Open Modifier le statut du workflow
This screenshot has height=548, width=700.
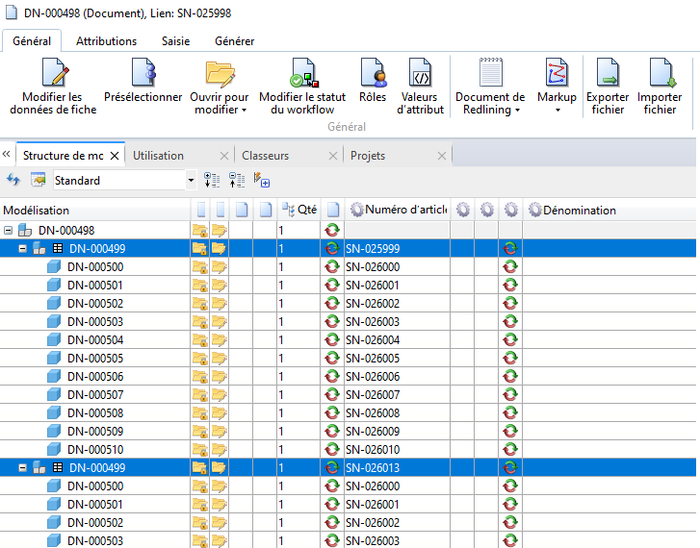click(302, 74)
